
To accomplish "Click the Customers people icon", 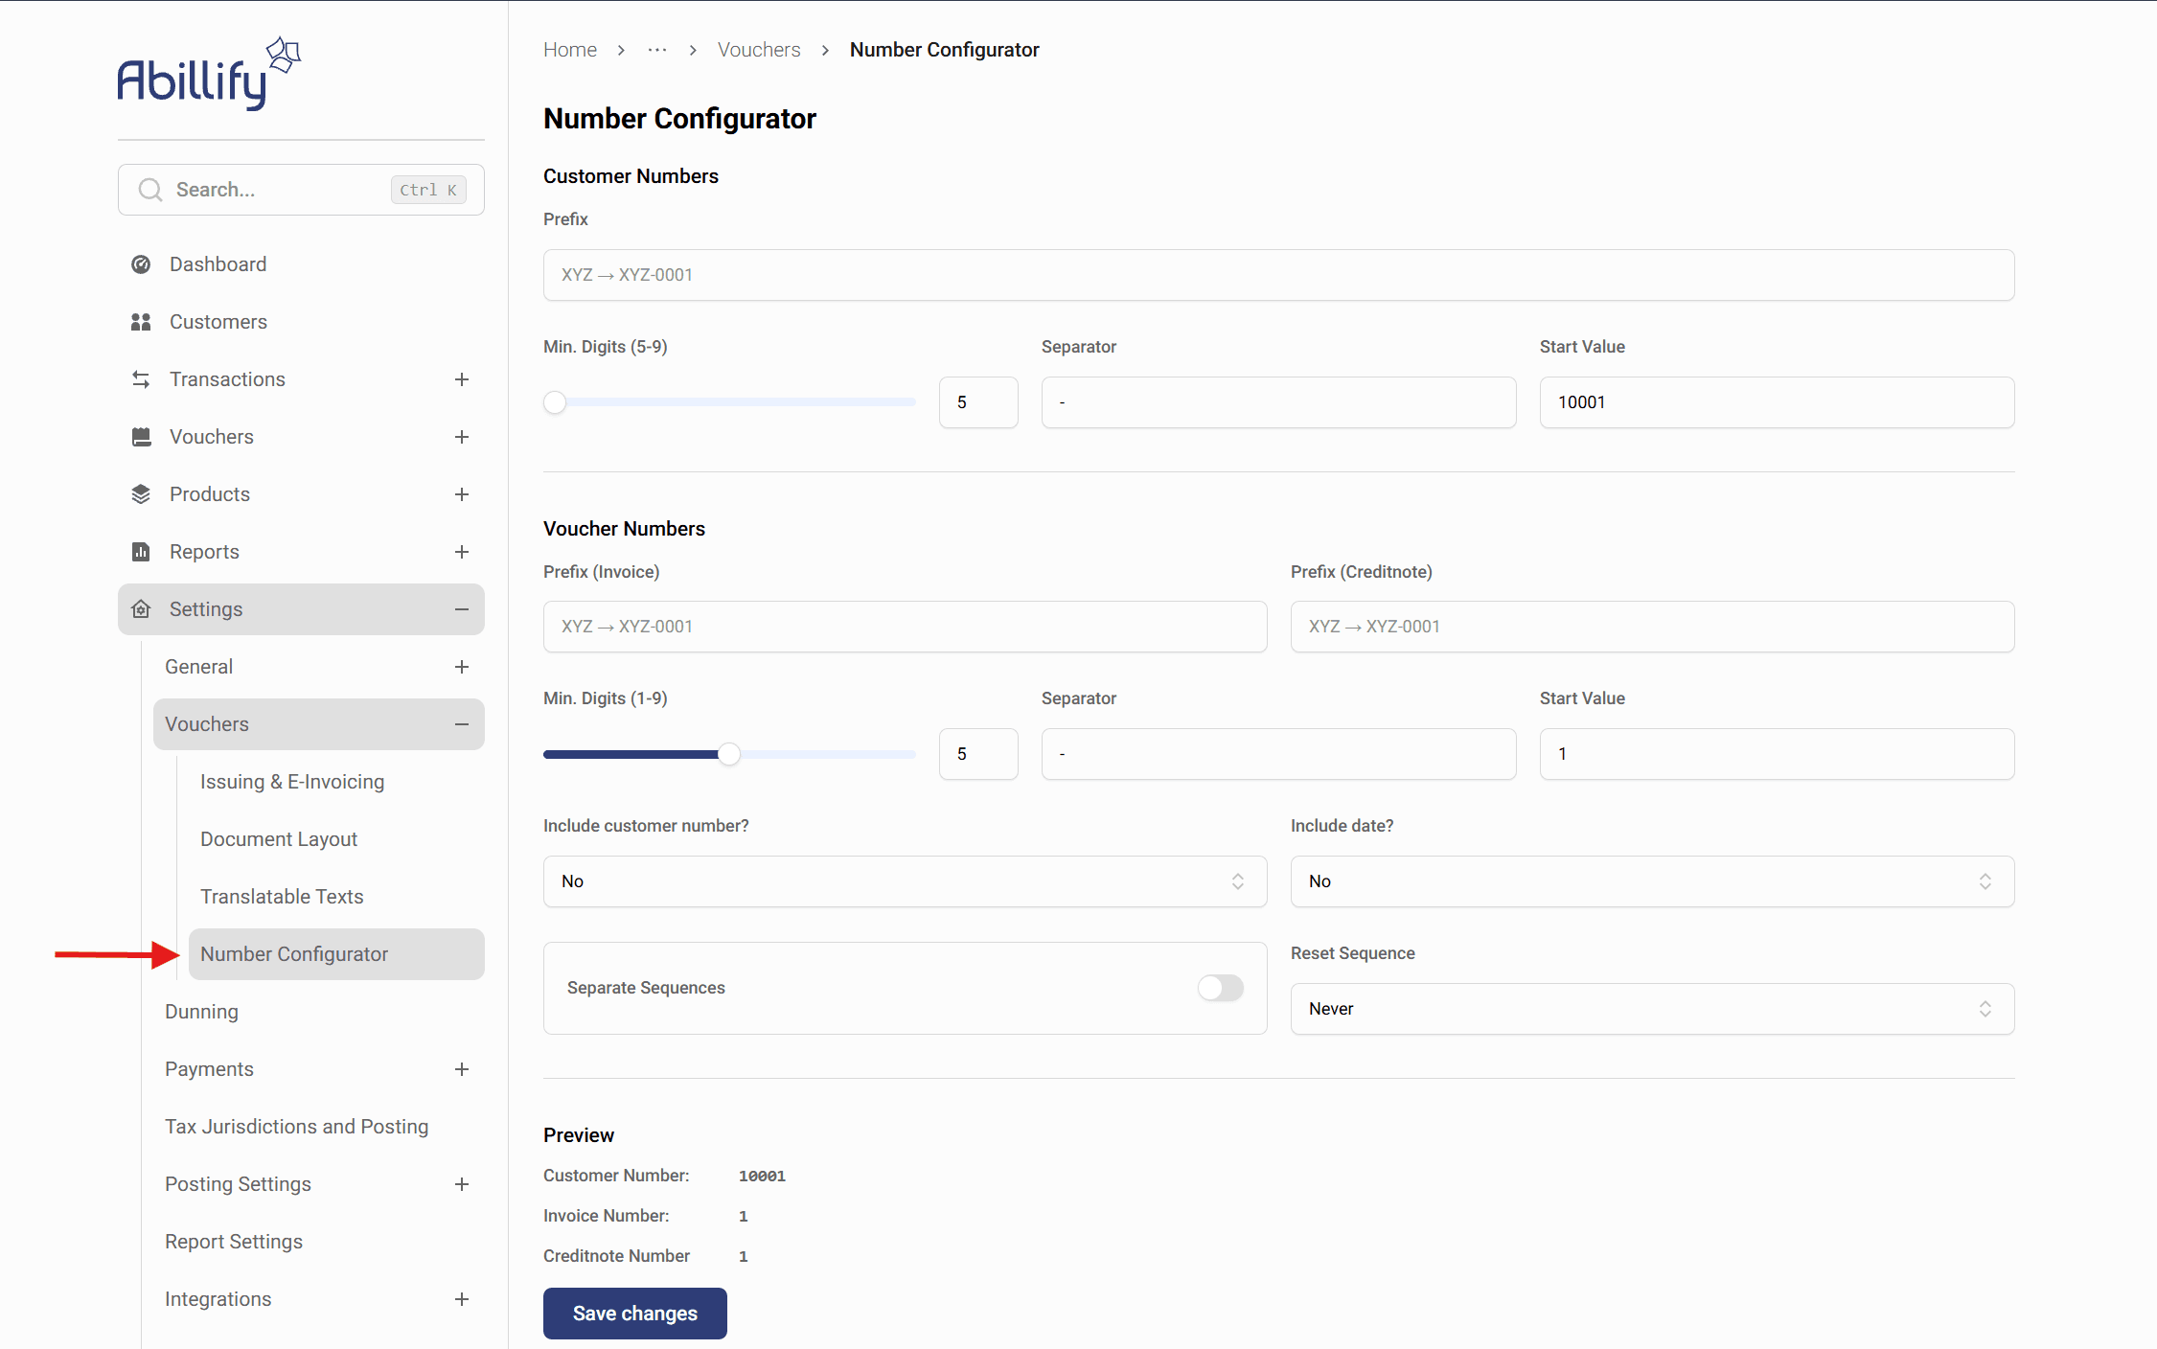I will click(x=141, y=322).
